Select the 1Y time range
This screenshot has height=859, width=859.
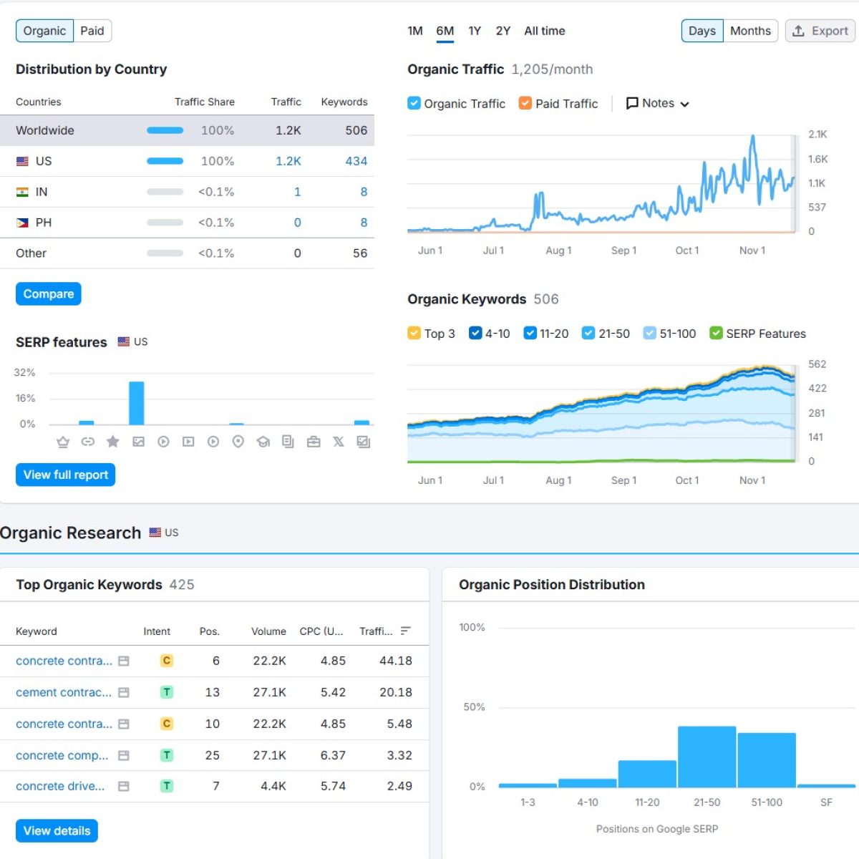pos(474,31)
